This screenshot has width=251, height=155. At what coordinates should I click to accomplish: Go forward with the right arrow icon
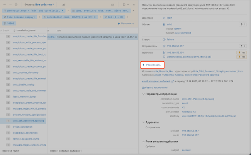tap(10, 5)
